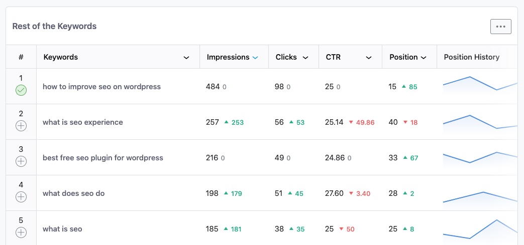Click position value 15
The width and height of the screenshot is (524, 245).
pyautogui.click(x=392, y=87)
